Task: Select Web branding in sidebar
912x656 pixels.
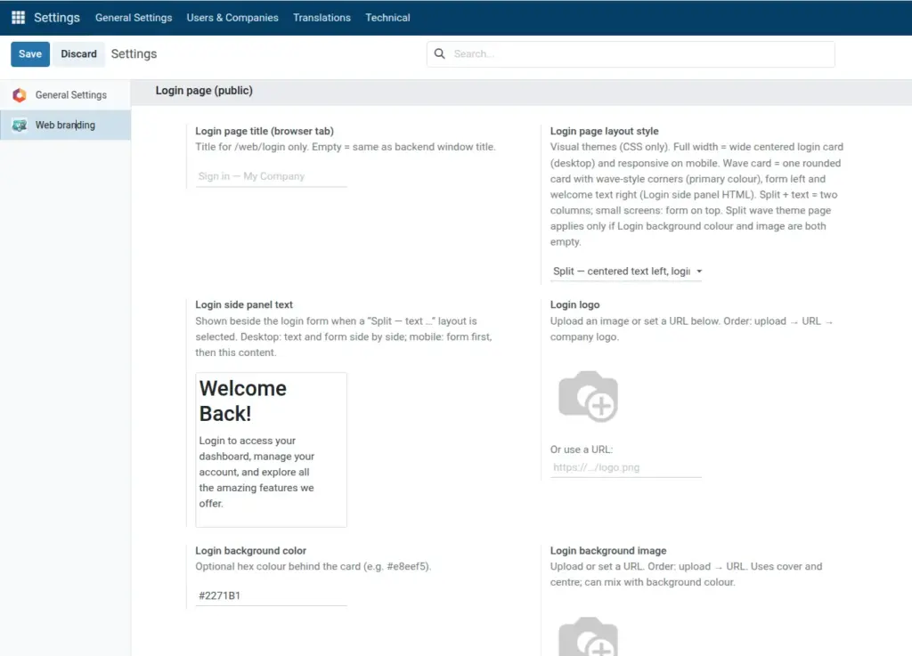Action: (65, 125)
